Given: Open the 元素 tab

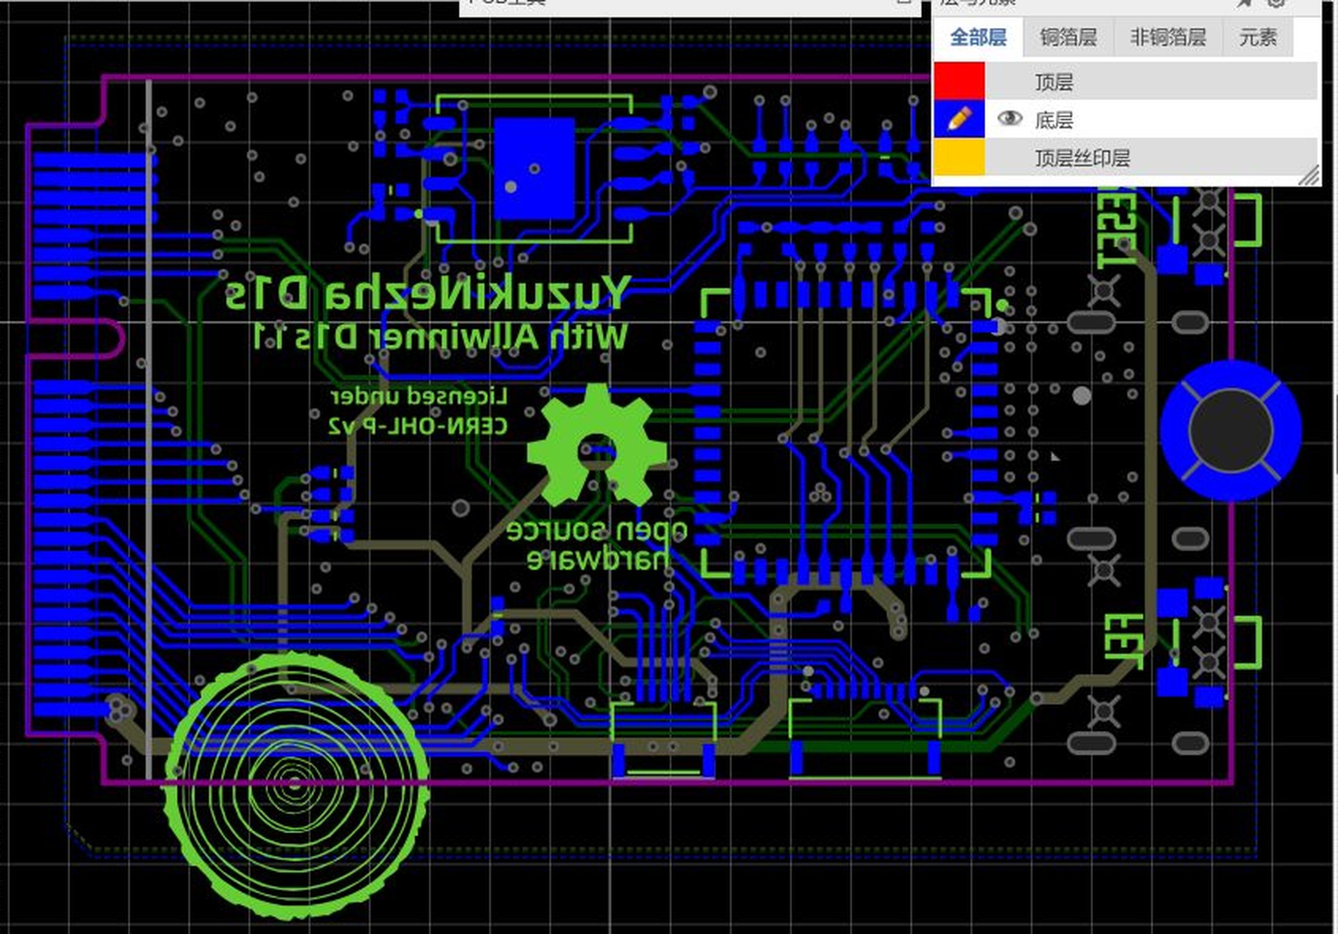Looking at the screenshot, I should [1258, 37].
